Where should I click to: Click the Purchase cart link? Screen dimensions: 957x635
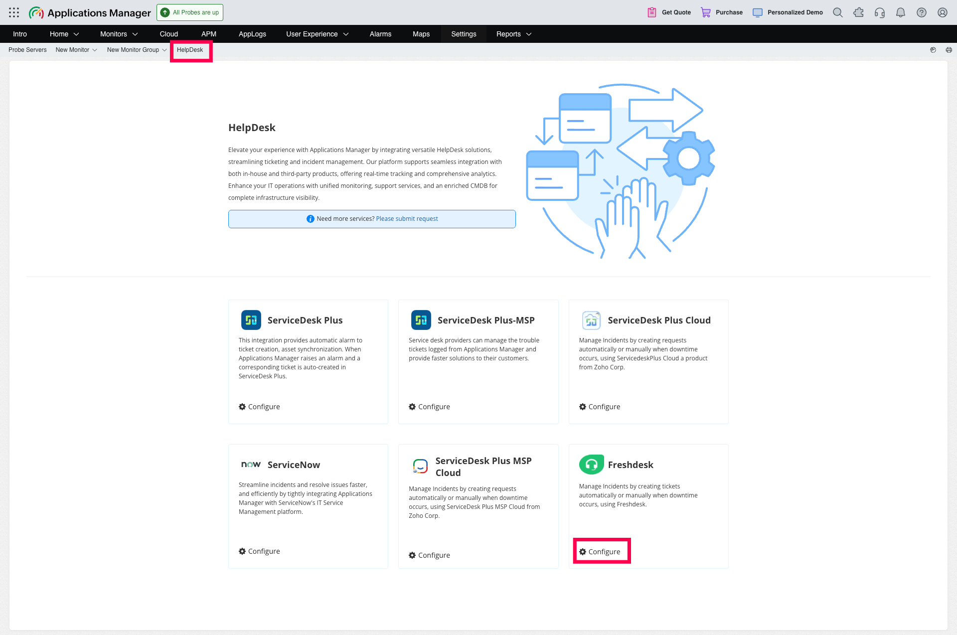(722, 12)
